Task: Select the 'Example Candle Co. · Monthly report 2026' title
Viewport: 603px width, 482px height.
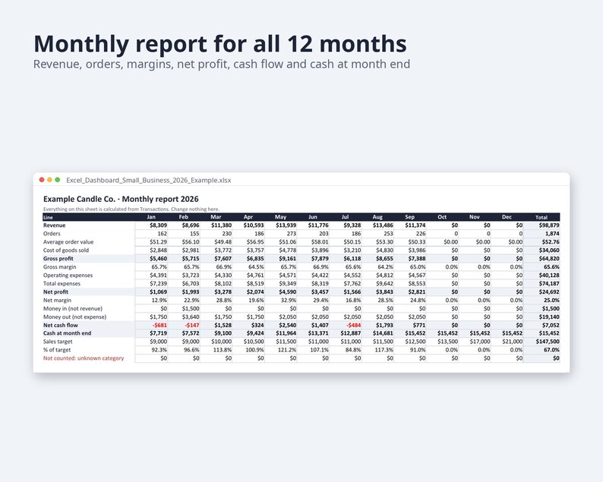Action: (x=121, y=199)
